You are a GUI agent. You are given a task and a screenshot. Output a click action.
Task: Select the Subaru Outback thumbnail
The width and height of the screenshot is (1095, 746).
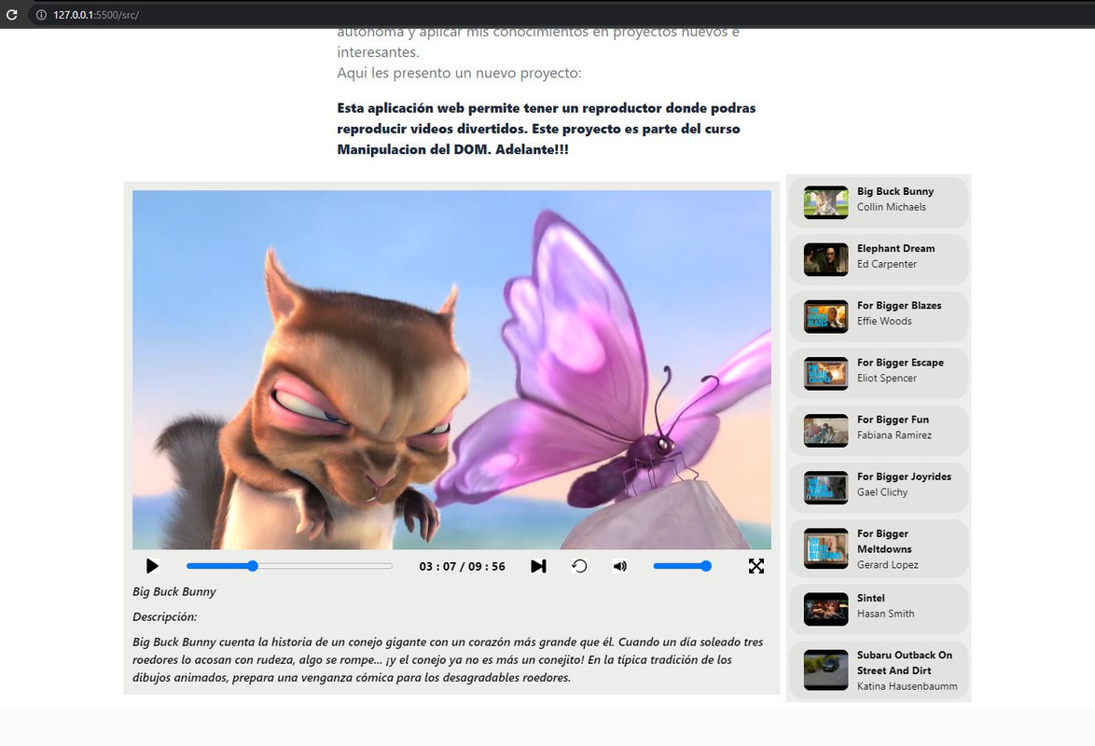click(x=826, y=670)
